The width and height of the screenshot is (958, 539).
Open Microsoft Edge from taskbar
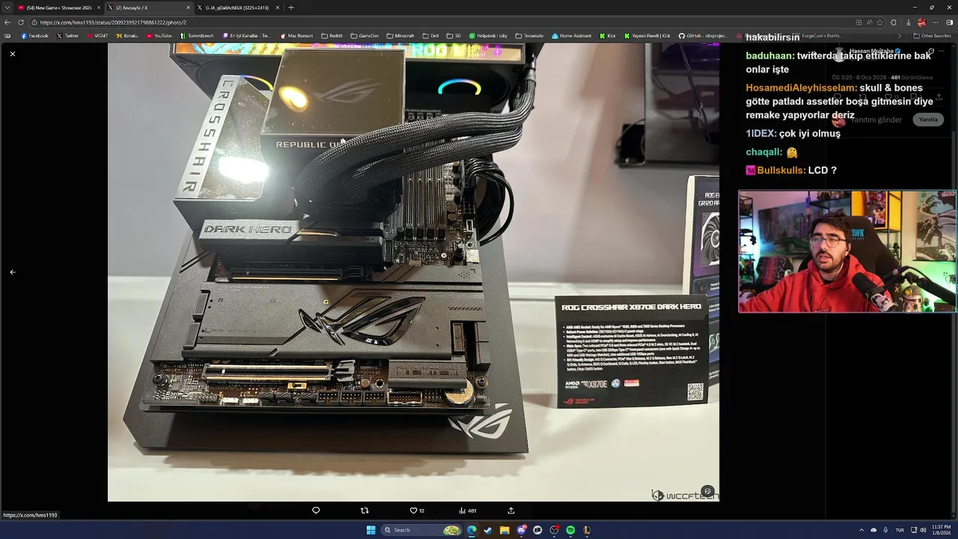472,530
